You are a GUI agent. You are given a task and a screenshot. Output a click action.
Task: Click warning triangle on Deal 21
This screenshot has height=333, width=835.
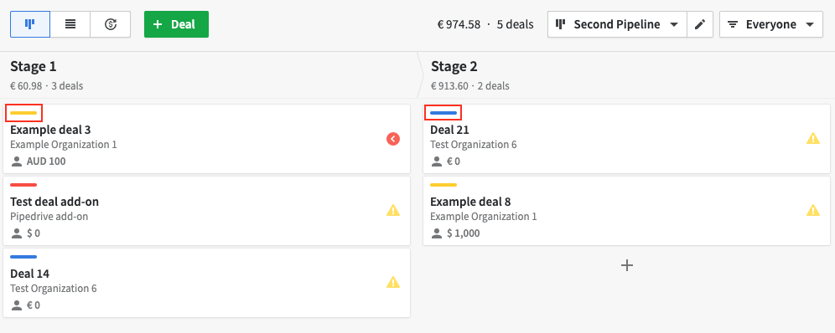coord(813,139)
